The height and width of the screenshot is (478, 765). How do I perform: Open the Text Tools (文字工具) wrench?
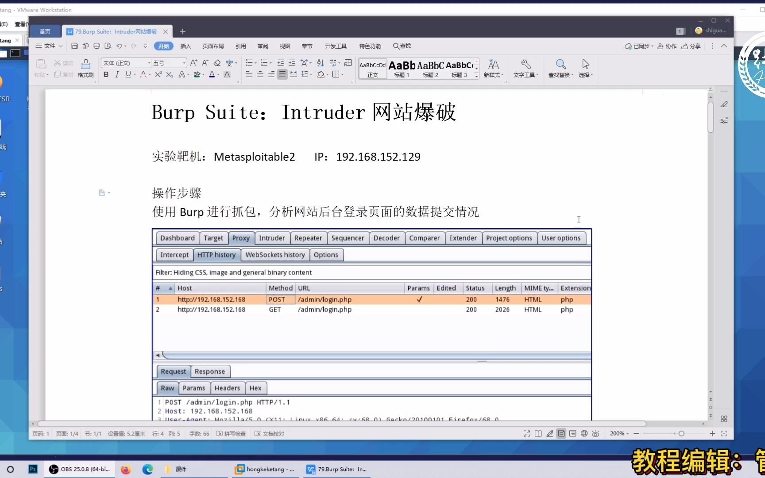(x=526, y=69)
